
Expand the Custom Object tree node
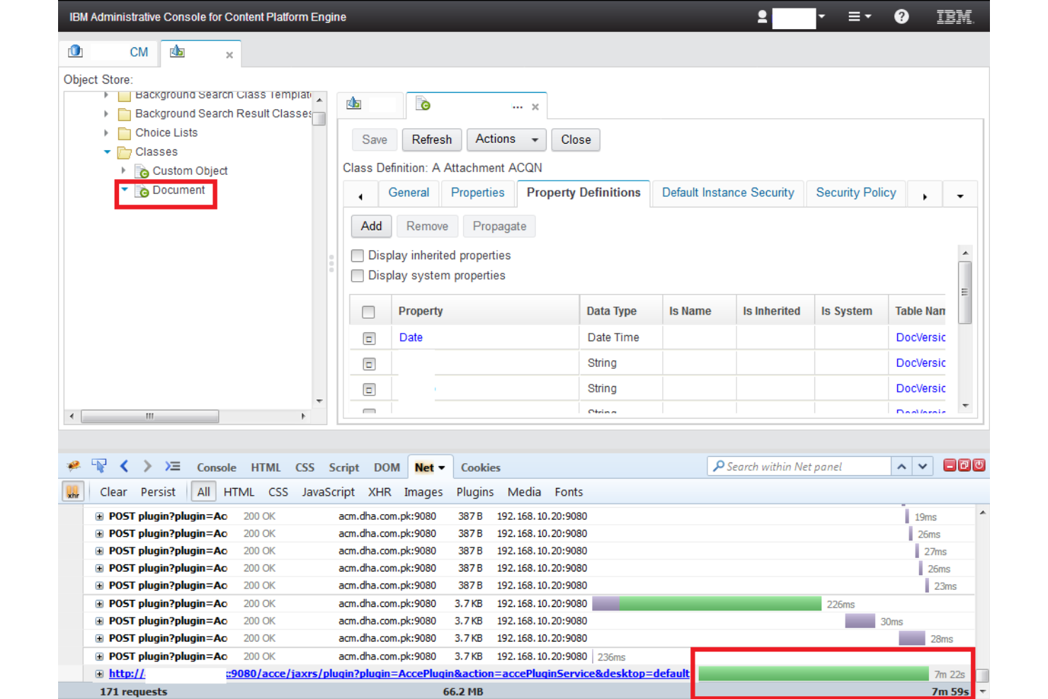(x=124, y=171)
